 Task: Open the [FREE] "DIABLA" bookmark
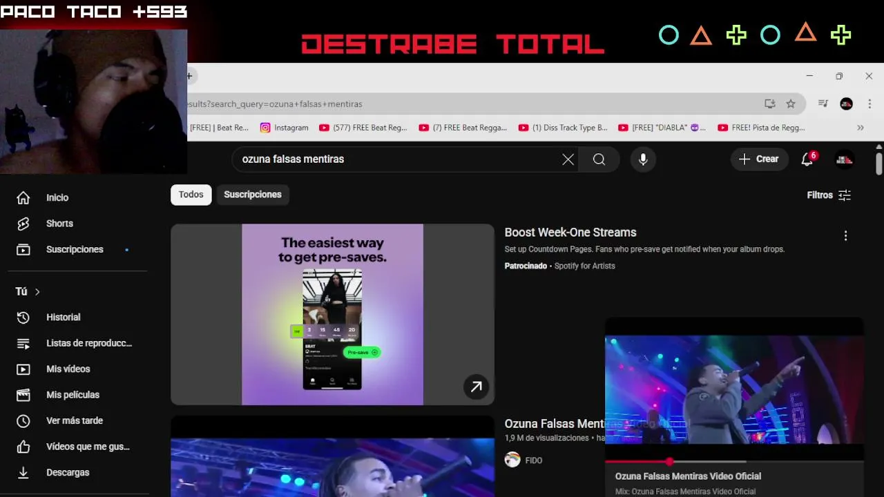click(662, 128)
